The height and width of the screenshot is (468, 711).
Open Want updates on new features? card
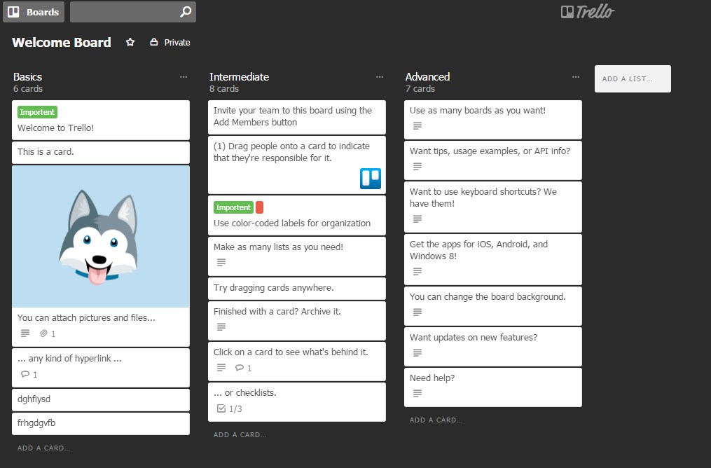pos(493,347)
